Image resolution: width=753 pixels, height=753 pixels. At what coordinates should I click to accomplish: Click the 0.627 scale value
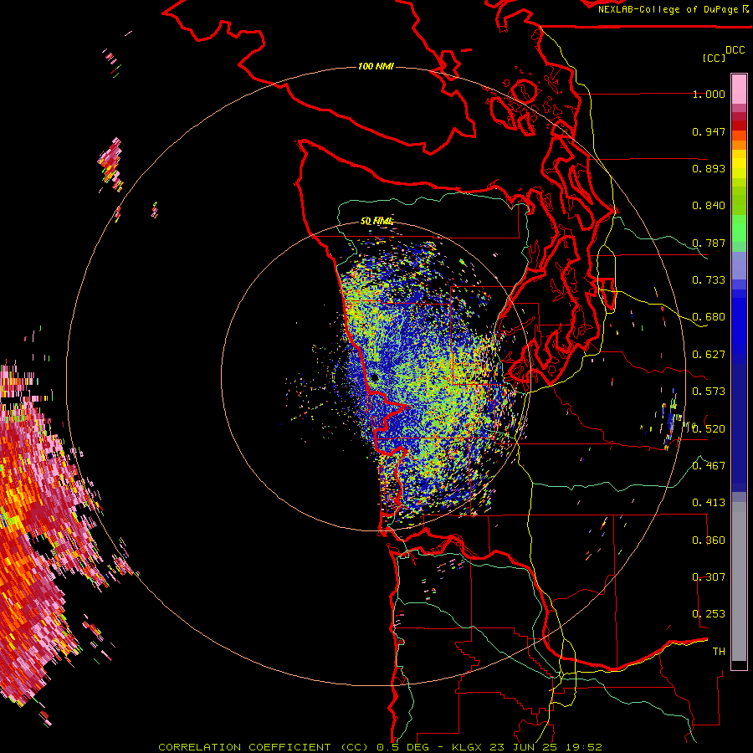pos(709,355)
